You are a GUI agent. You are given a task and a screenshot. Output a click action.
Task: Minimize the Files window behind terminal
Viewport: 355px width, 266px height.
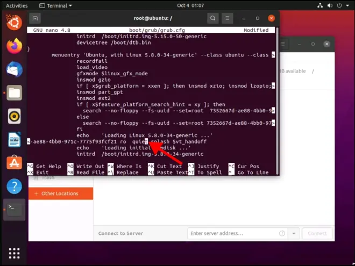pyautogui.click(x=299, y=44)
